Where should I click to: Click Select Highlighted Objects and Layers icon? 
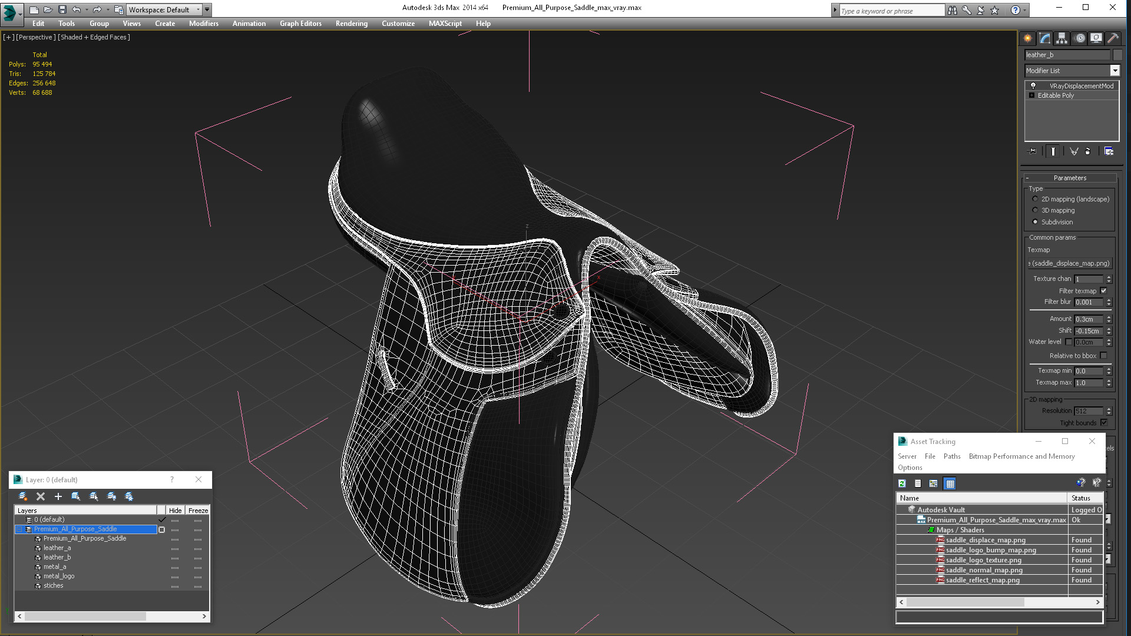tap(76, 496)
